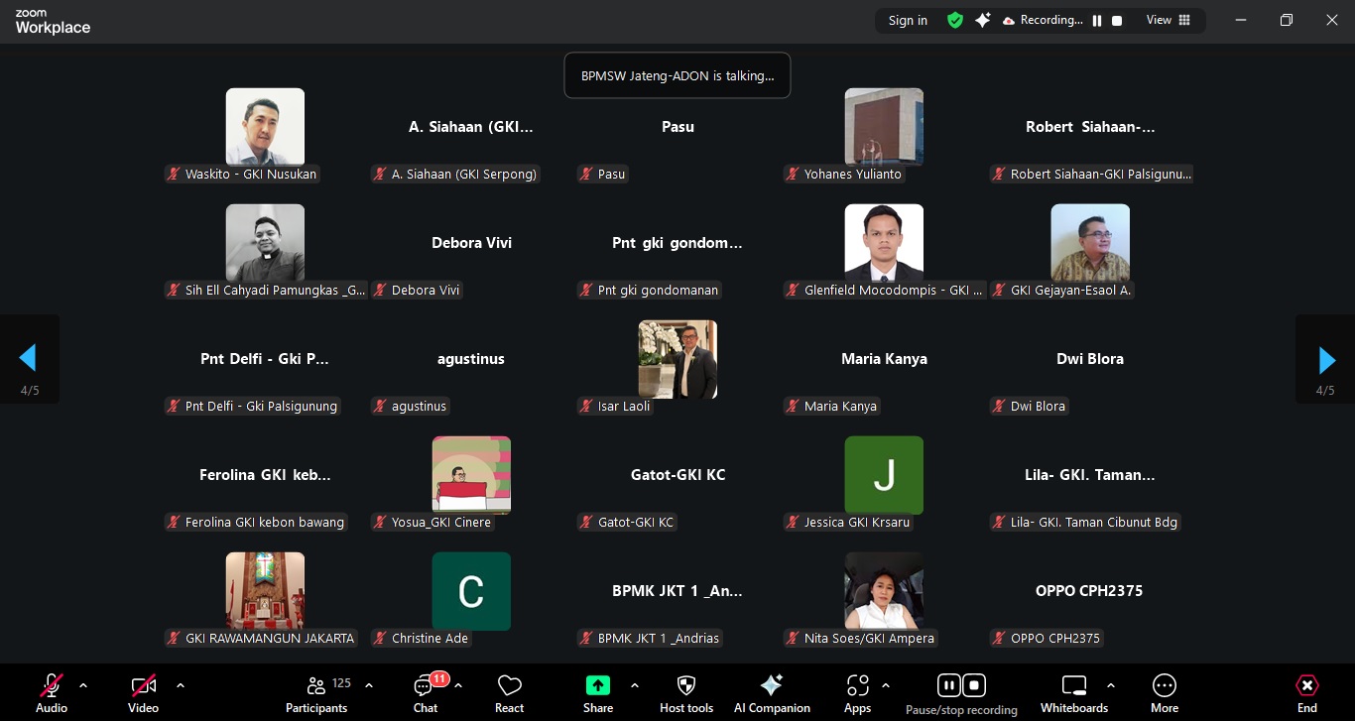Launch AI Companion from the toolbar
The image size is (1355, 722).
tap(772, 692)
